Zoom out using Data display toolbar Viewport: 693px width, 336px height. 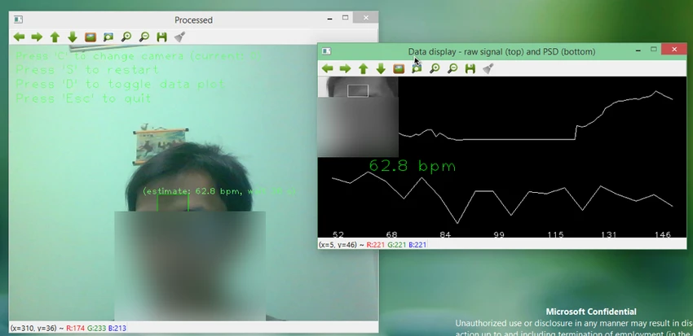click(x=452, y=68)
